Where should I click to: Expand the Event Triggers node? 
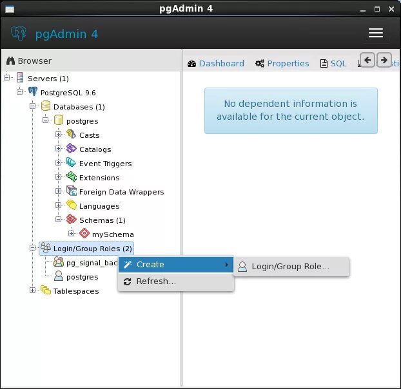58,162
